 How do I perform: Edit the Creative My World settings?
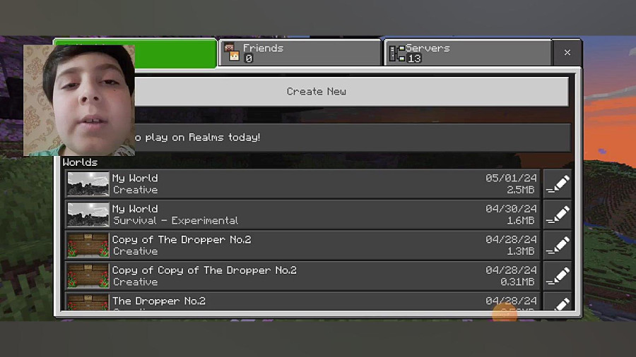[x=558, y=184]
